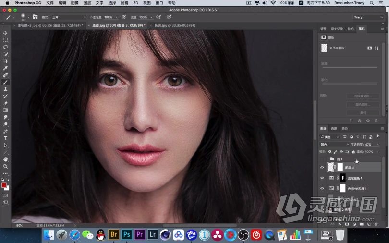
Task: Toggle lock transparent pixels
Action: (x=329, y=151)
